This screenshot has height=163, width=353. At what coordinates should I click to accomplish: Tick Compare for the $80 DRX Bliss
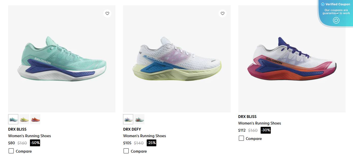pos(11,151)
